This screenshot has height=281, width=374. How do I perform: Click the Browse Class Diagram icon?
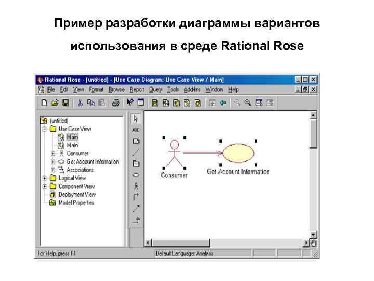coord(155,103)
